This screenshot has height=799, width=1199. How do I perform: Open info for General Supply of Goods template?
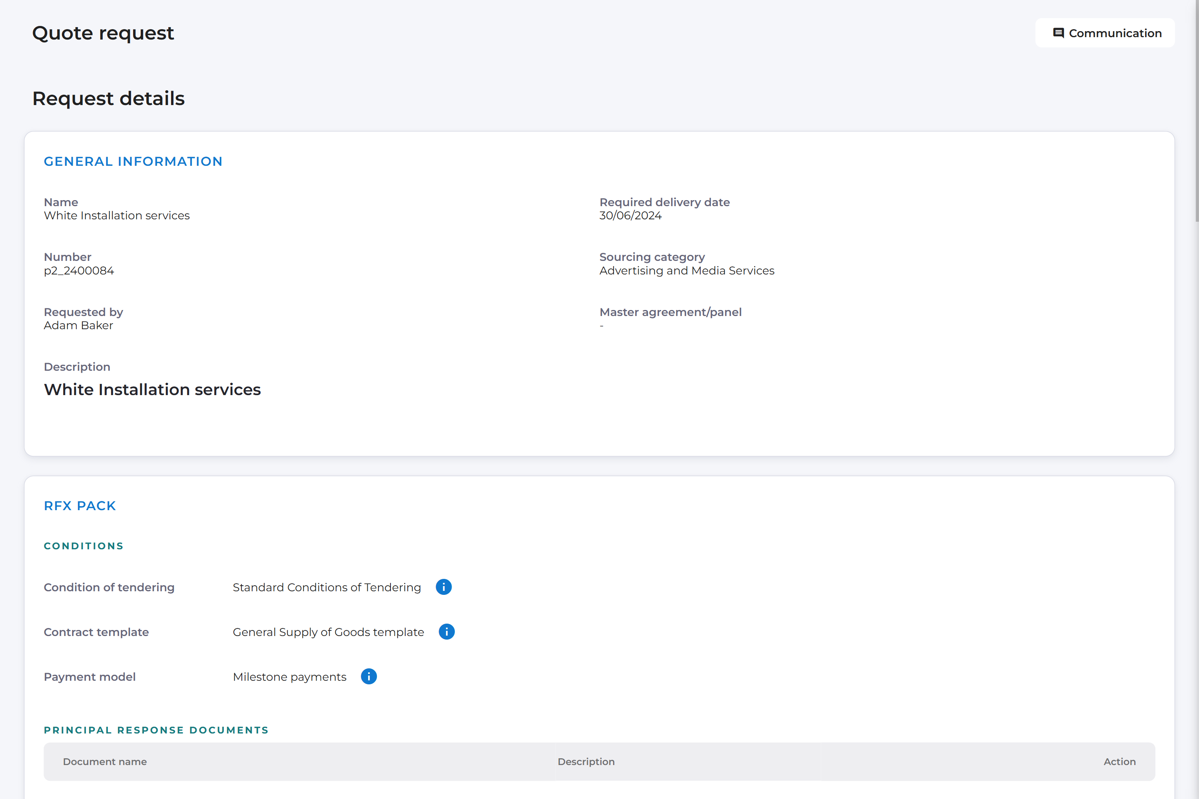coord(446,632)
